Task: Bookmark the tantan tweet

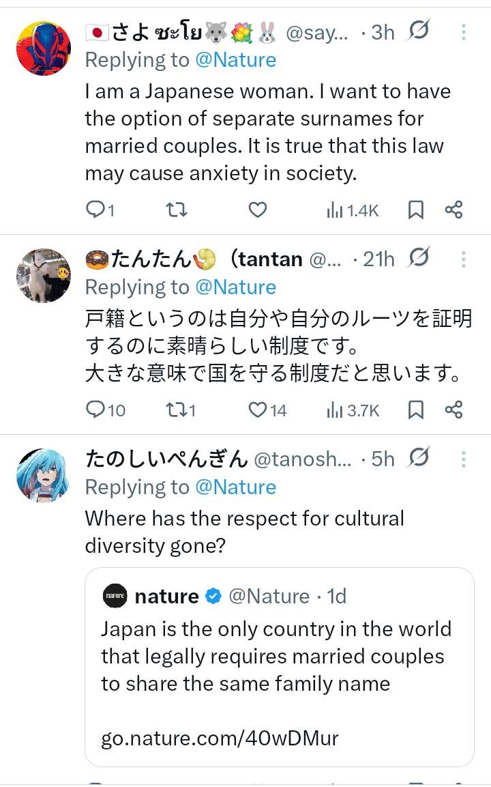Action: click(415, 410)
